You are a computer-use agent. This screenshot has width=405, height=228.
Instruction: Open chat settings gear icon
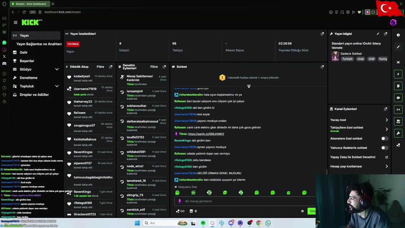(302, 211)
